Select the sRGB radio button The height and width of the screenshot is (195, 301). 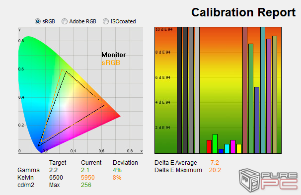pos(38,21)
